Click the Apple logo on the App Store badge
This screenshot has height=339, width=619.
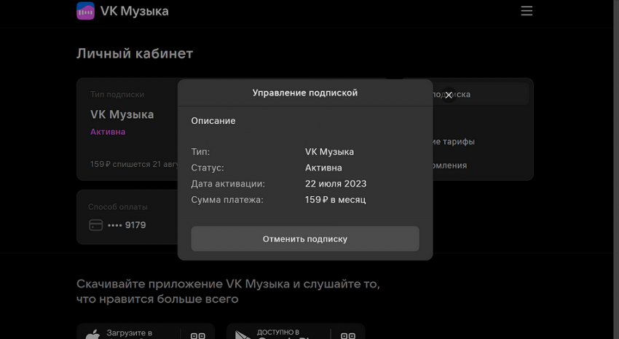[92, 334]
